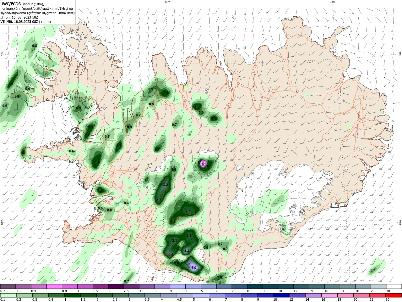Viewport: 402px width, 302px height.
Task: Click the white 30 swatch in top legend row
Action: pos(394,287)
